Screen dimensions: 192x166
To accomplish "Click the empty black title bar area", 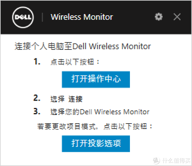I will tap(133, 17).
